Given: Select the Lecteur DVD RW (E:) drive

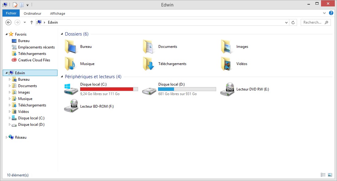Looking at the screenshot, I should pos(244,89).
